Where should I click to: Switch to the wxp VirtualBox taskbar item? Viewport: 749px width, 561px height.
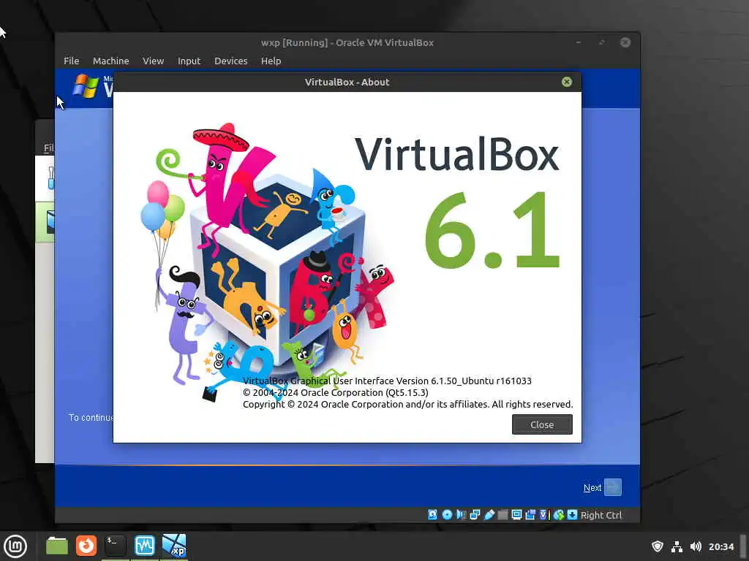[174, 546]
